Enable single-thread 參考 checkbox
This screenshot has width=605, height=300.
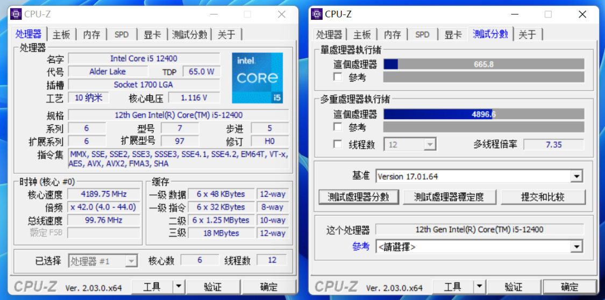point(338,77)
